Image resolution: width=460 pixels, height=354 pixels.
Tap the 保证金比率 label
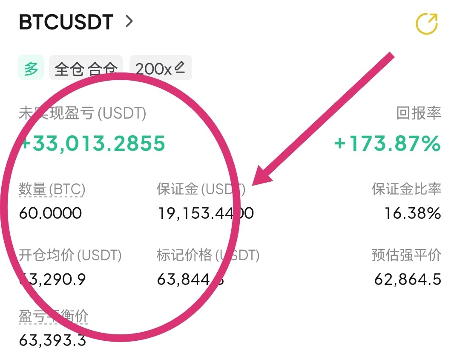coord(406,189)
